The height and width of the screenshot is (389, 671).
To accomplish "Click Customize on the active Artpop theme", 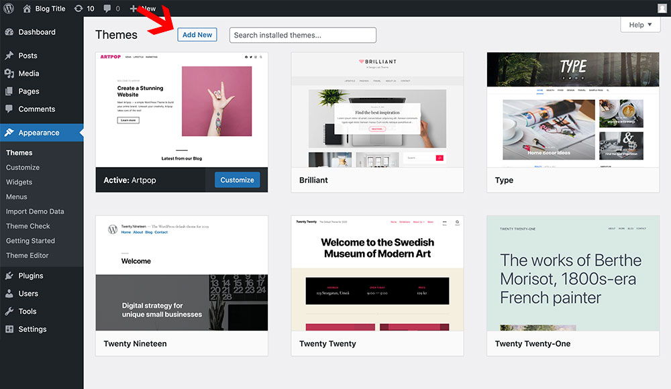I will [x=237, y=180].
